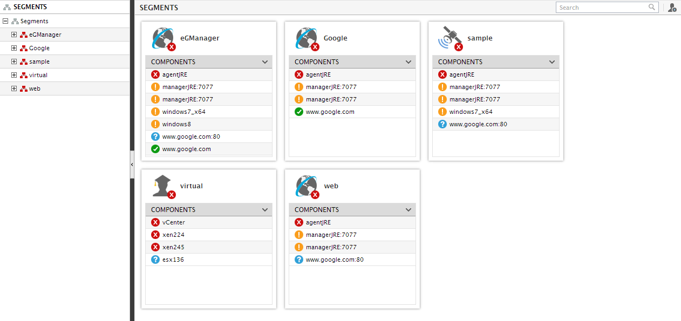Open the virtual segment title link
Viewport: 681px width, 321px height.
tap(192, 186)
